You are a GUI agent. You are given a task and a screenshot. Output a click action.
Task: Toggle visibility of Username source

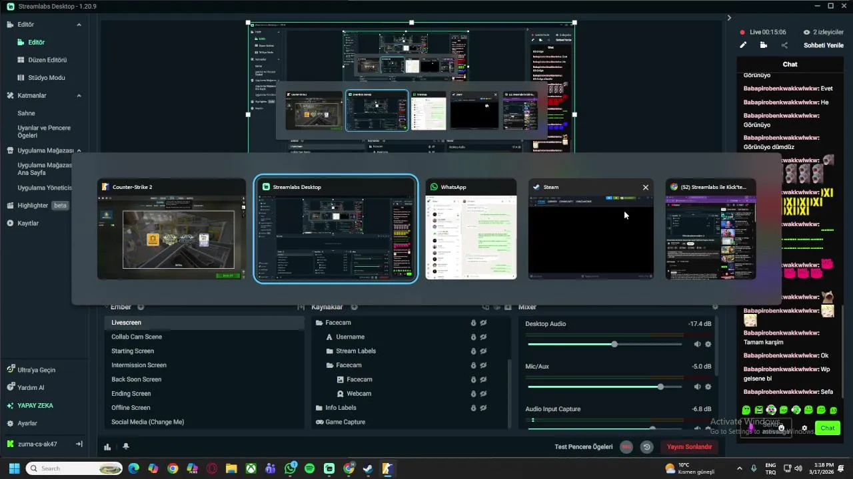[x=483, y=337]
